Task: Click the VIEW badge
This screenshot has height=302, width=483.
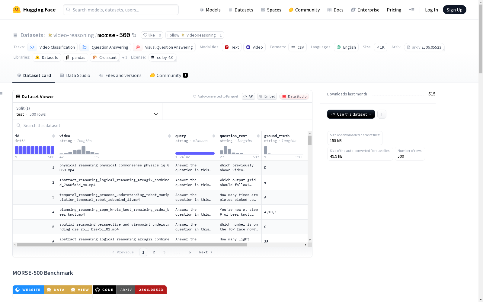Action: tap(80, 290)
